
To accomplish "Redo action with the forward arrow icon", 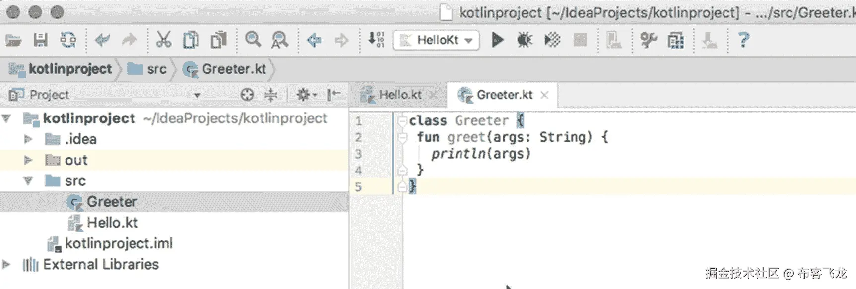I will coord(129,40).
